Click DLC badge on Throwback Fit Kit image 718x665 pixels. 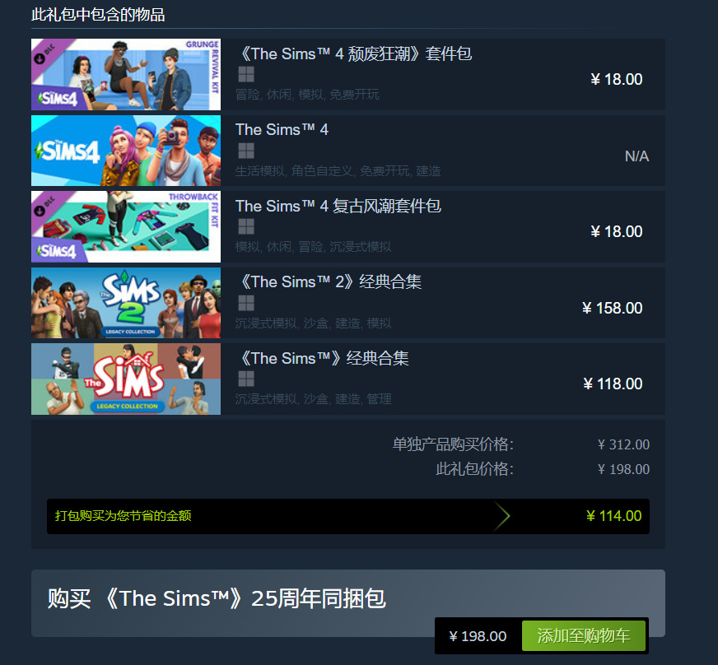(44, 205)
